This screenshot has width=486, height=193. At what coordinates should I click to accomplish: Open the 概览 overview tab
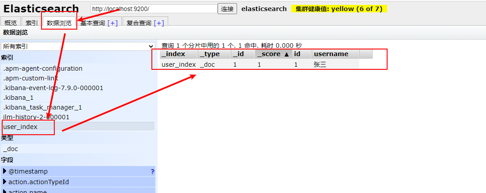(x=11, y=23)
